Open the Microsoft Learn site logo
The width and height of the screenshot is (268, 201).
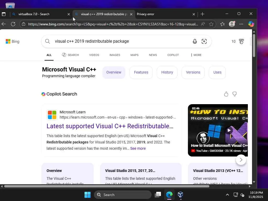[x=52, y=115]
